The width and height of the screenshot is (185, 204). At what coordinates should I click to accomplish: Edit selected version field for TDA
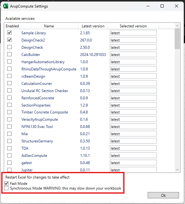click(x=133, y=148)
